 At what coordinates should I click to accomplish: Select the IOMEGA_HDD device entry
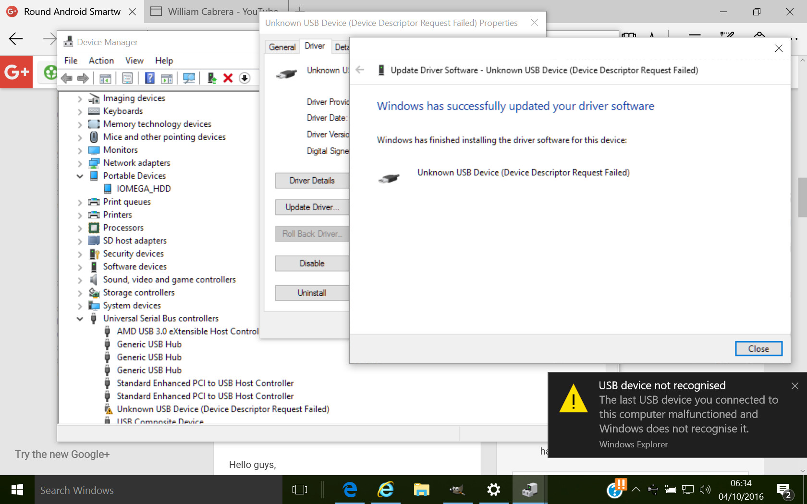pyautogui.click(x=143, y=189)
